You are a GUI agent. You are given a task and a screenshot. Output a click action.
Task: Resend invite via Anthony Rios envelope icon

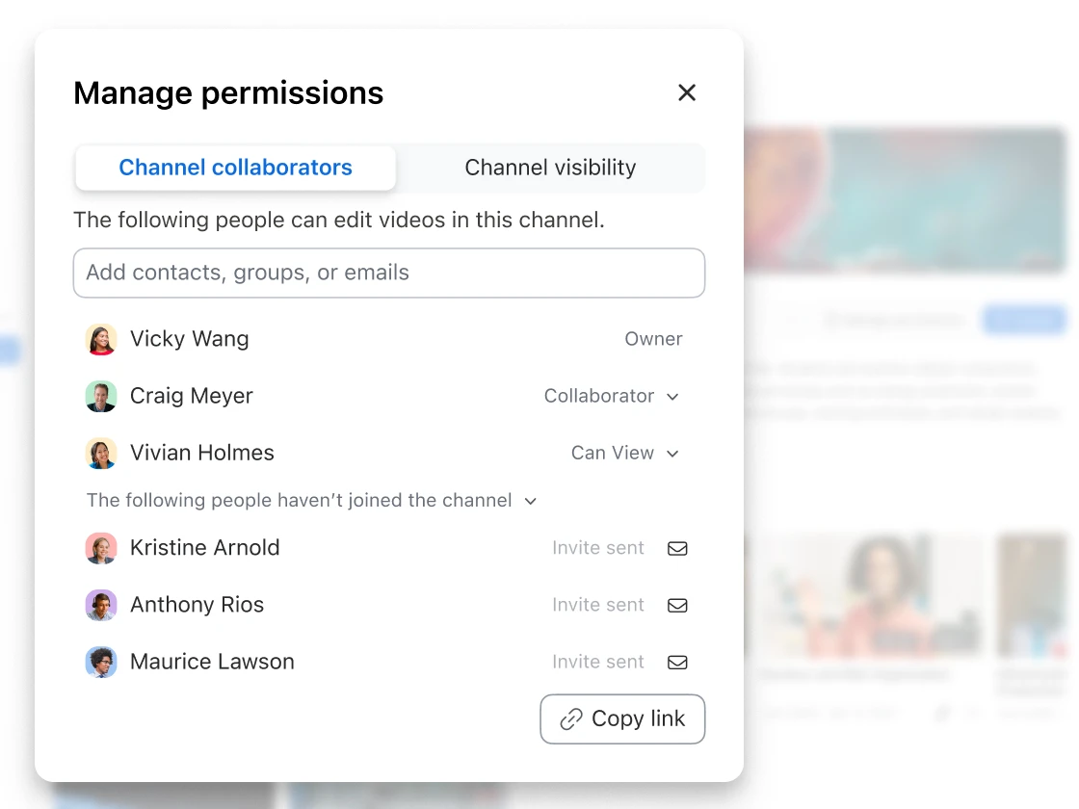coord(677,605)
